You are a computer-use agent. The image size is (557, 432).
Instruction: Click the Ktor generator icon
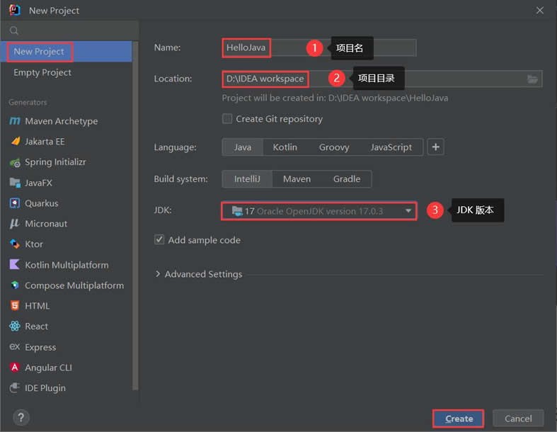[15, 244]
